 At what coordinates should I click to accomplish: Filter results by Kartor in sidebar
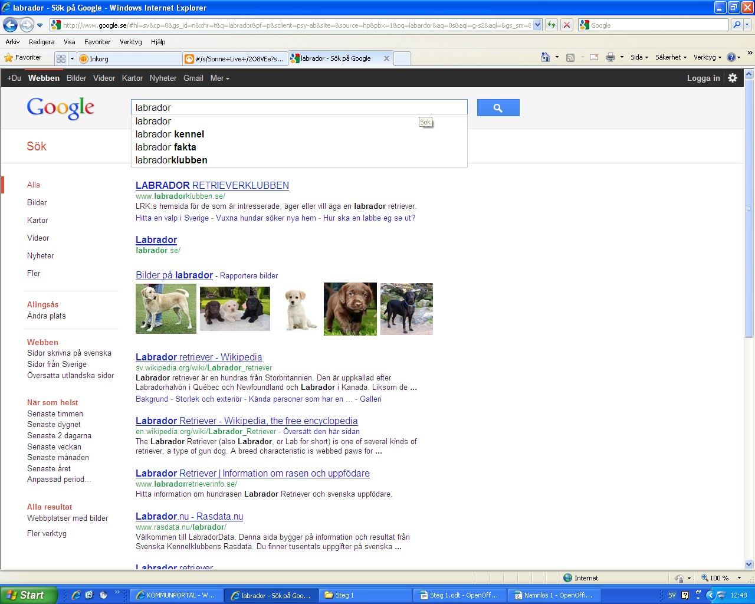point(37,220)
